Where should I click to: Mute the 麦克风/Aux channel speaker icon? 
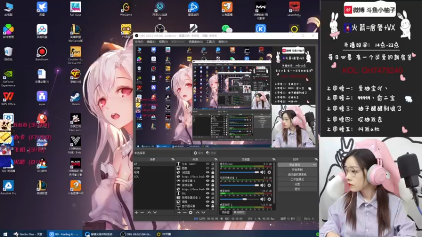pos(263,172)
